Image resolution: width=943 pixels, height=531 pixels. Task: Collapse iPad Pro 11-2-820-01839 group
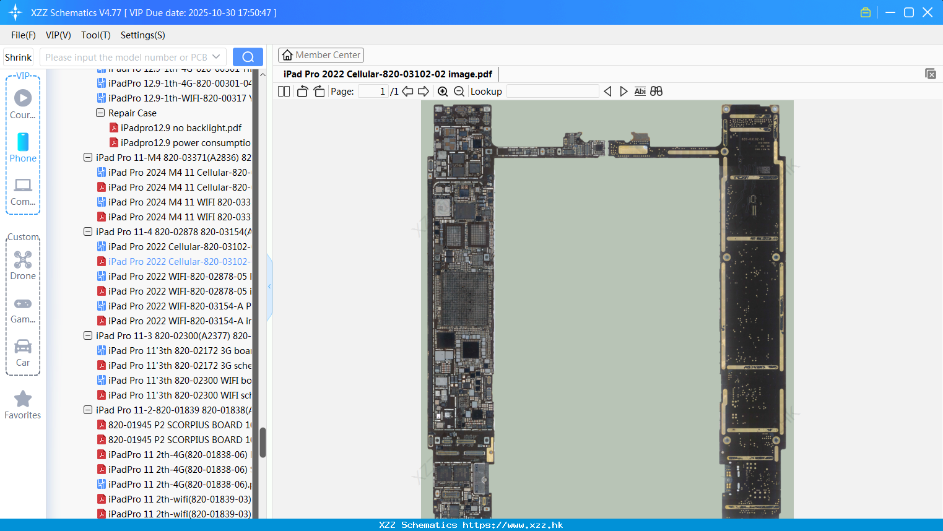tap(88, 410)
